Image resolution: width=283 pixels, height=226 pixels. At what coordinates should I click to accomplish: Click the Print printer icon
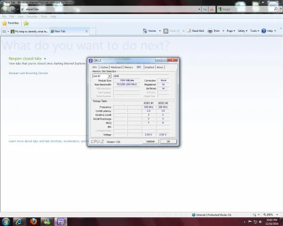click(210, 31)
